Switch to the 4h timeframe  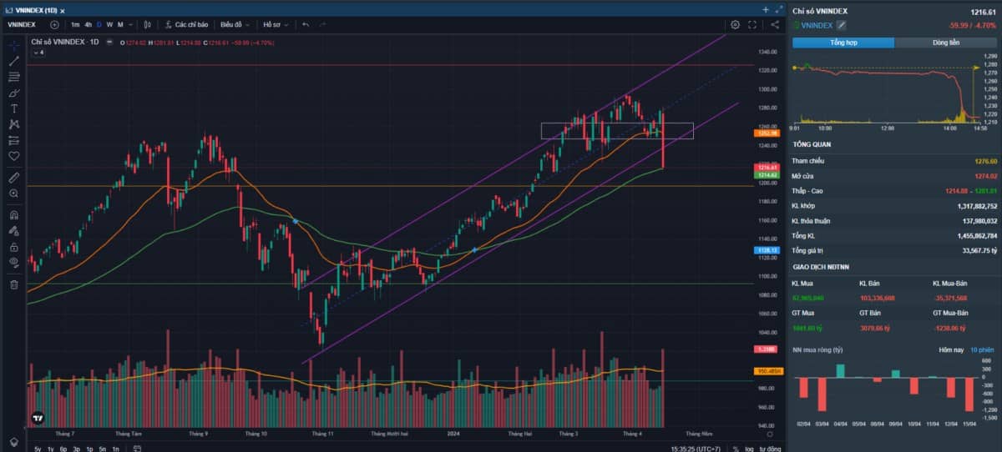click(88, 25)
